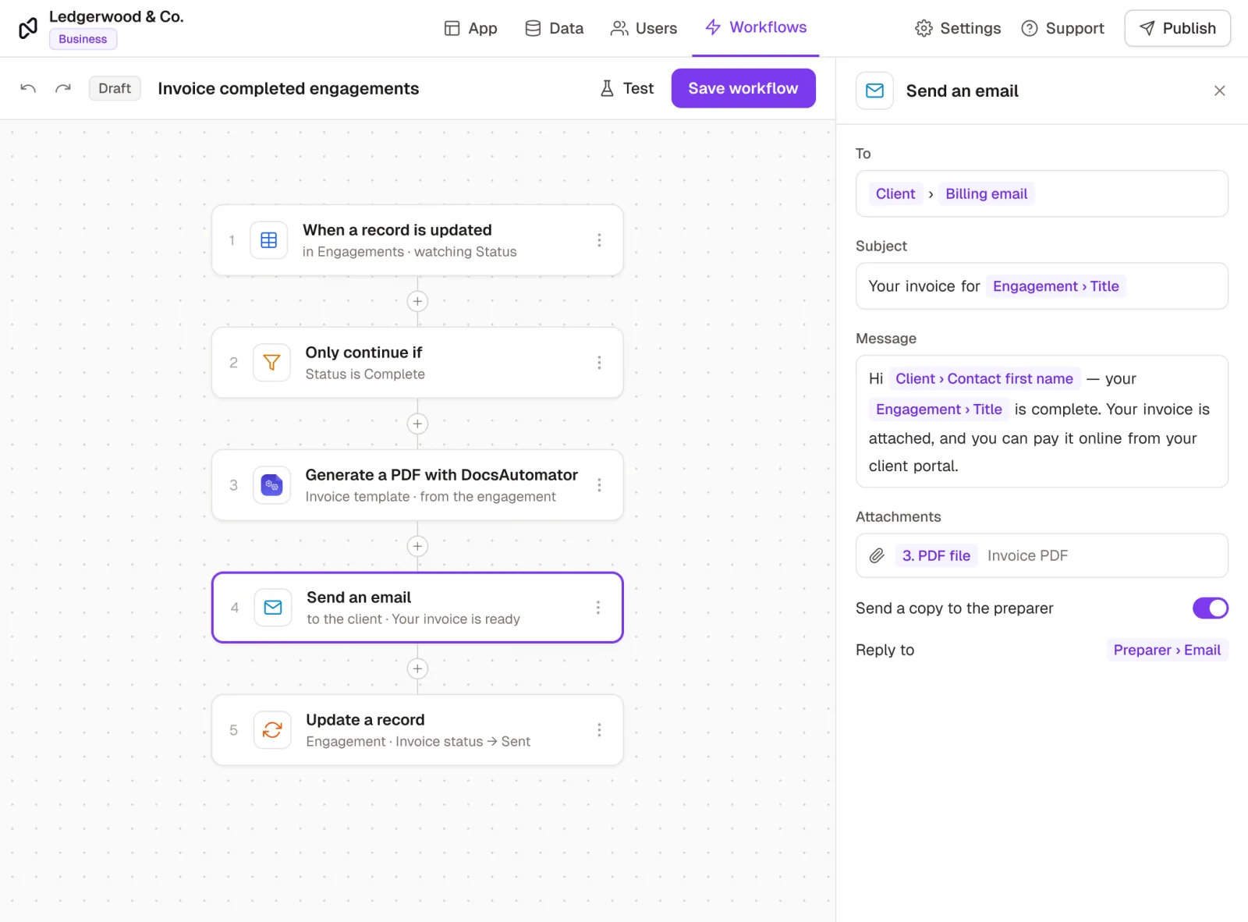1248x922 pixels.
Task: Switch to the Workflows tab
Action: (x=756, y=27)
